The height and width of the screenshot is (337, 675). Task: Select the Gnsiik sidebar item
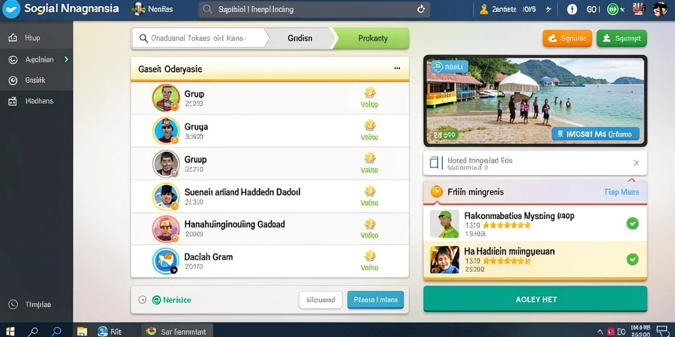(x=37, y=80)
